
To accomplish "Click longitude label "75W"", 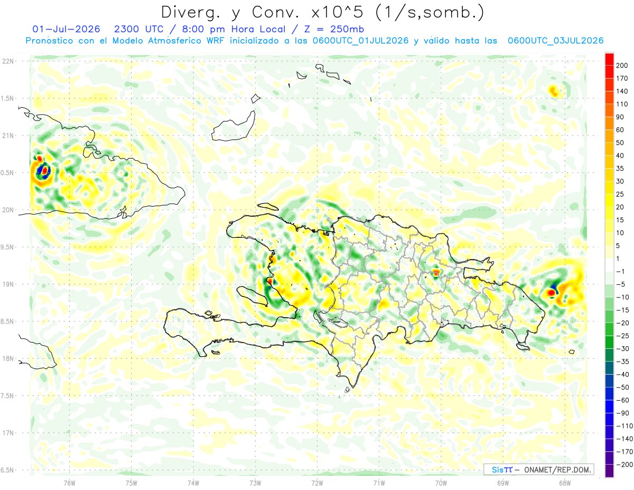I will point(132,483).
